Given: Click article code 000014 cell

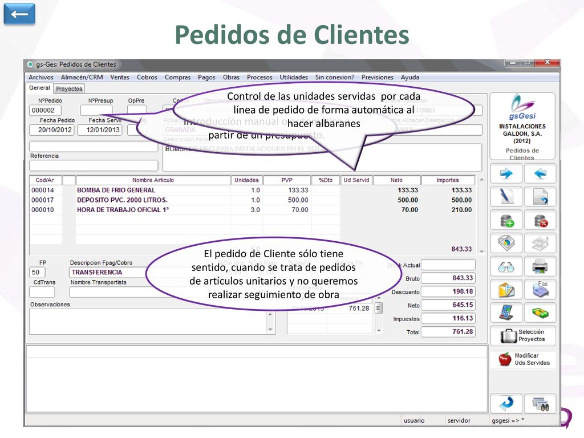Looking at the screenshot, I should (x=46, y=190).
